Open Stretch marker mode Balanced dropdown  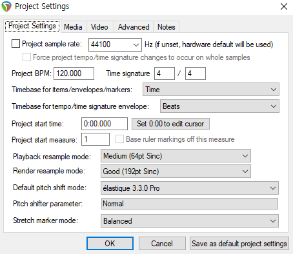point(190,220)
